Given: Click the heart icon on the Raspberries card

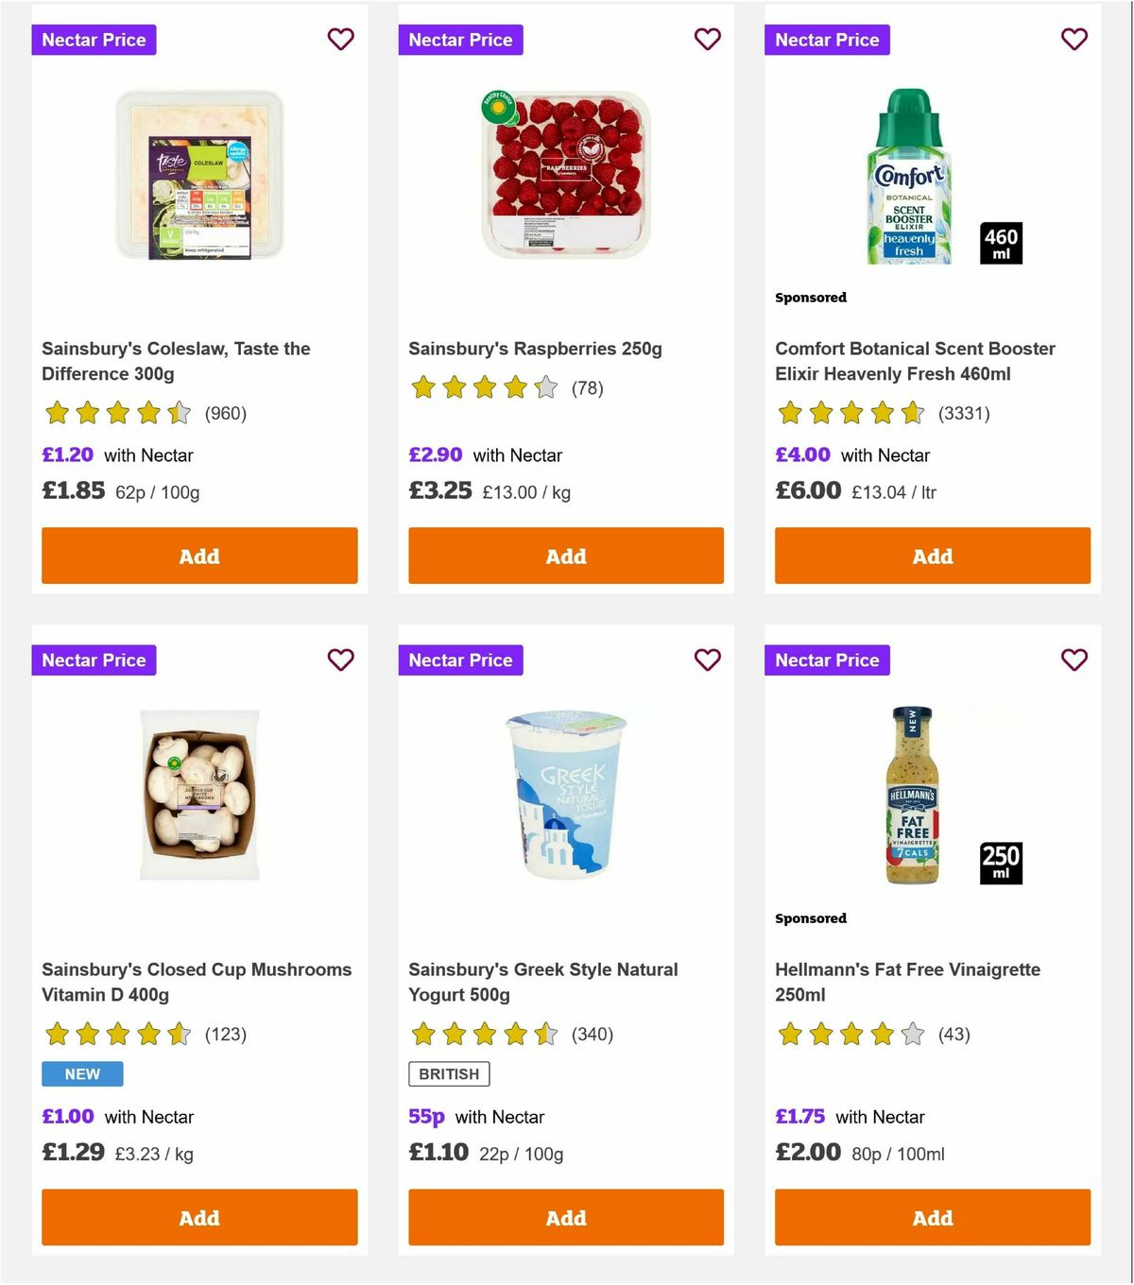Looking at the screenshot, I should click(707, 40).
